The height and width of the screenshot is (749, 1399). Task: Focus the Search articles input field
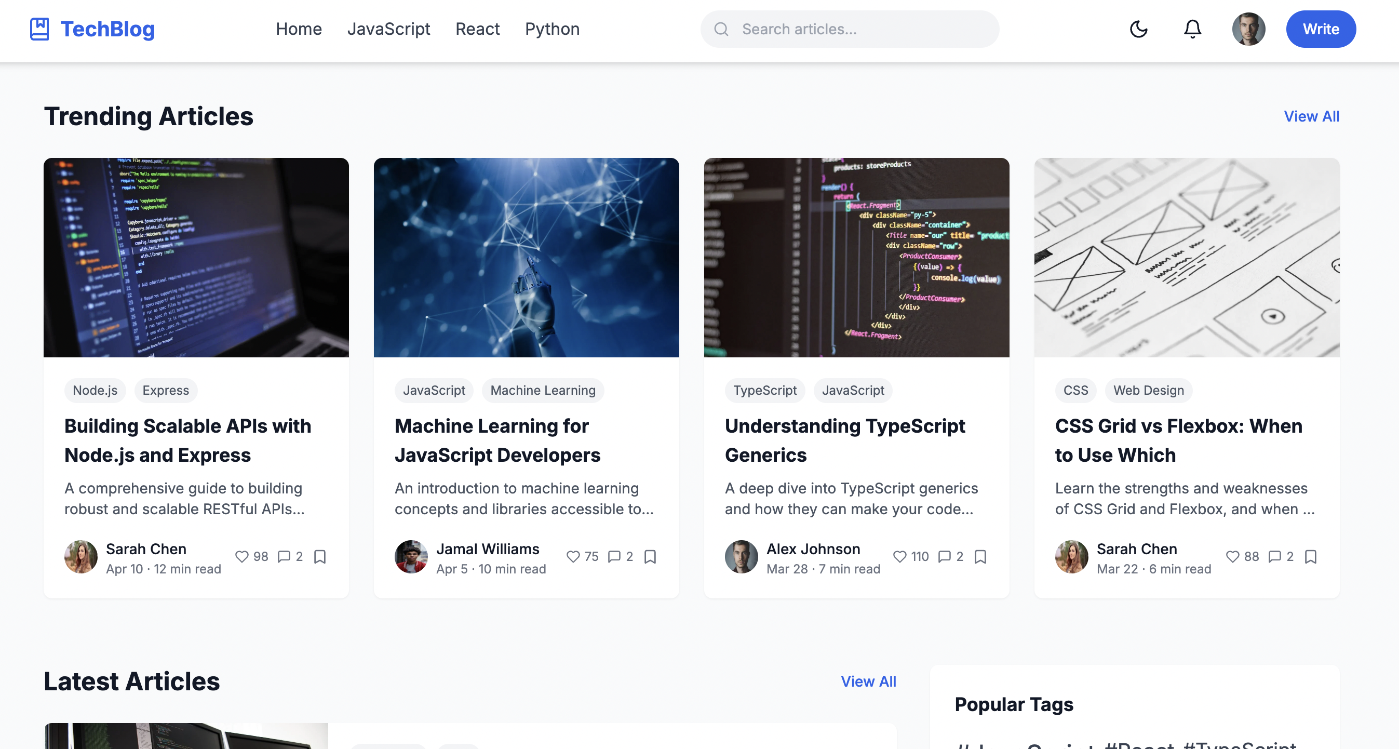864,29
